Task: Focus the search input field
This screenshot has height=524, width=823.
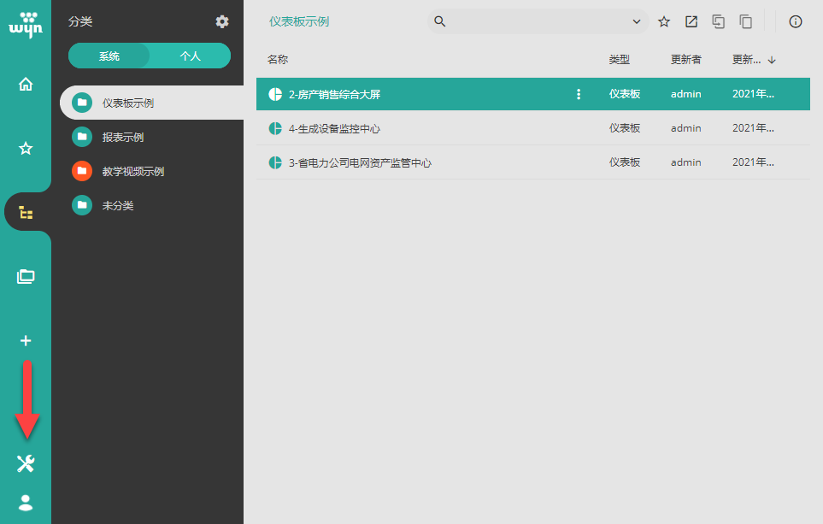Action: pos(538,21)
